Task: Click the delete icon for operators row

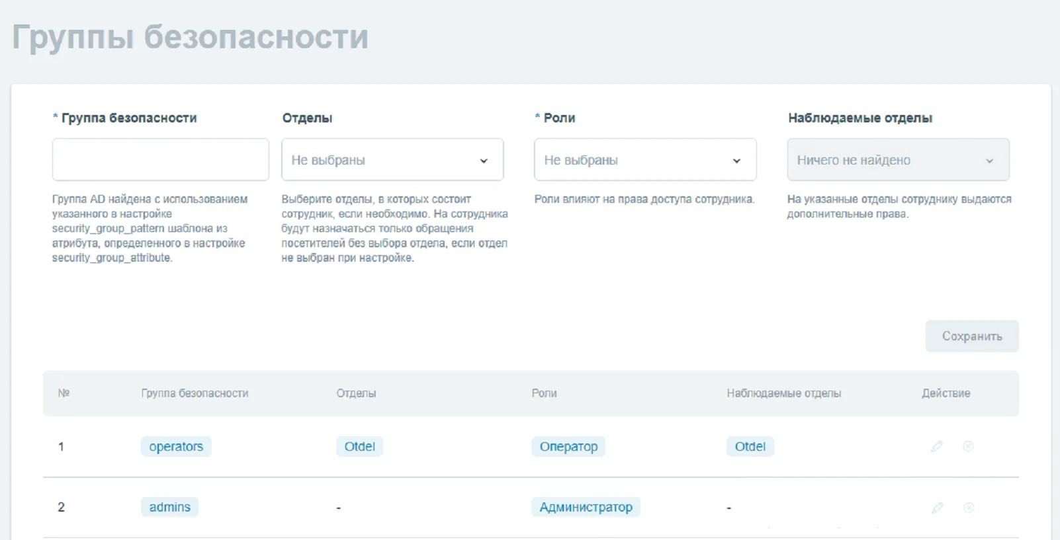Action: coord(968,446)
